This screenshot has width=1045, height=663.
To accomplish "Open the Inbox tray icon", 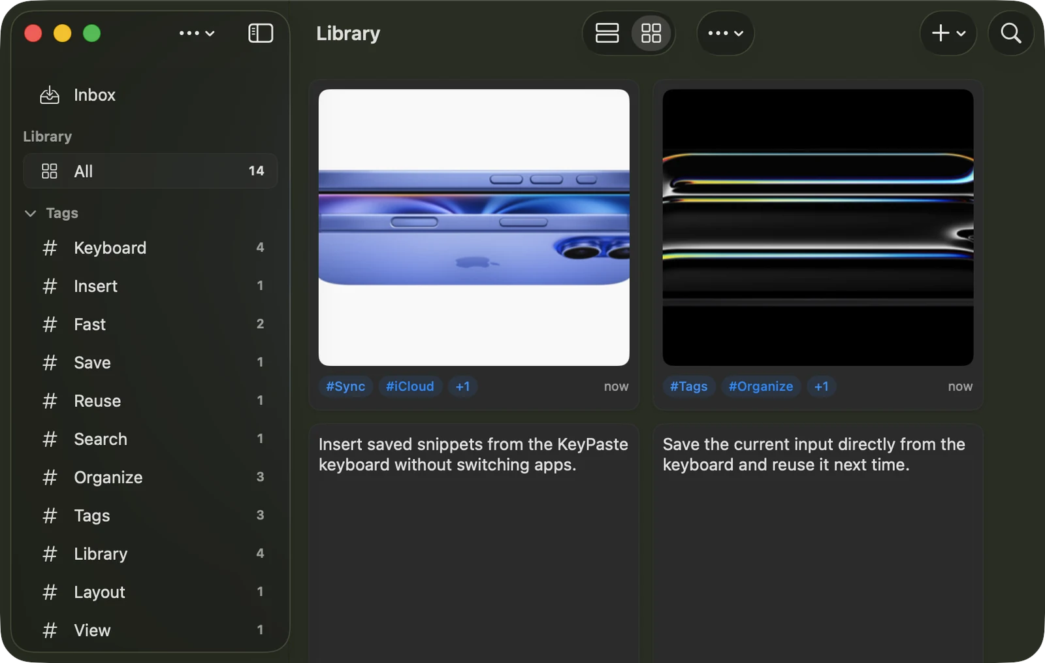I will pos(50,95).
